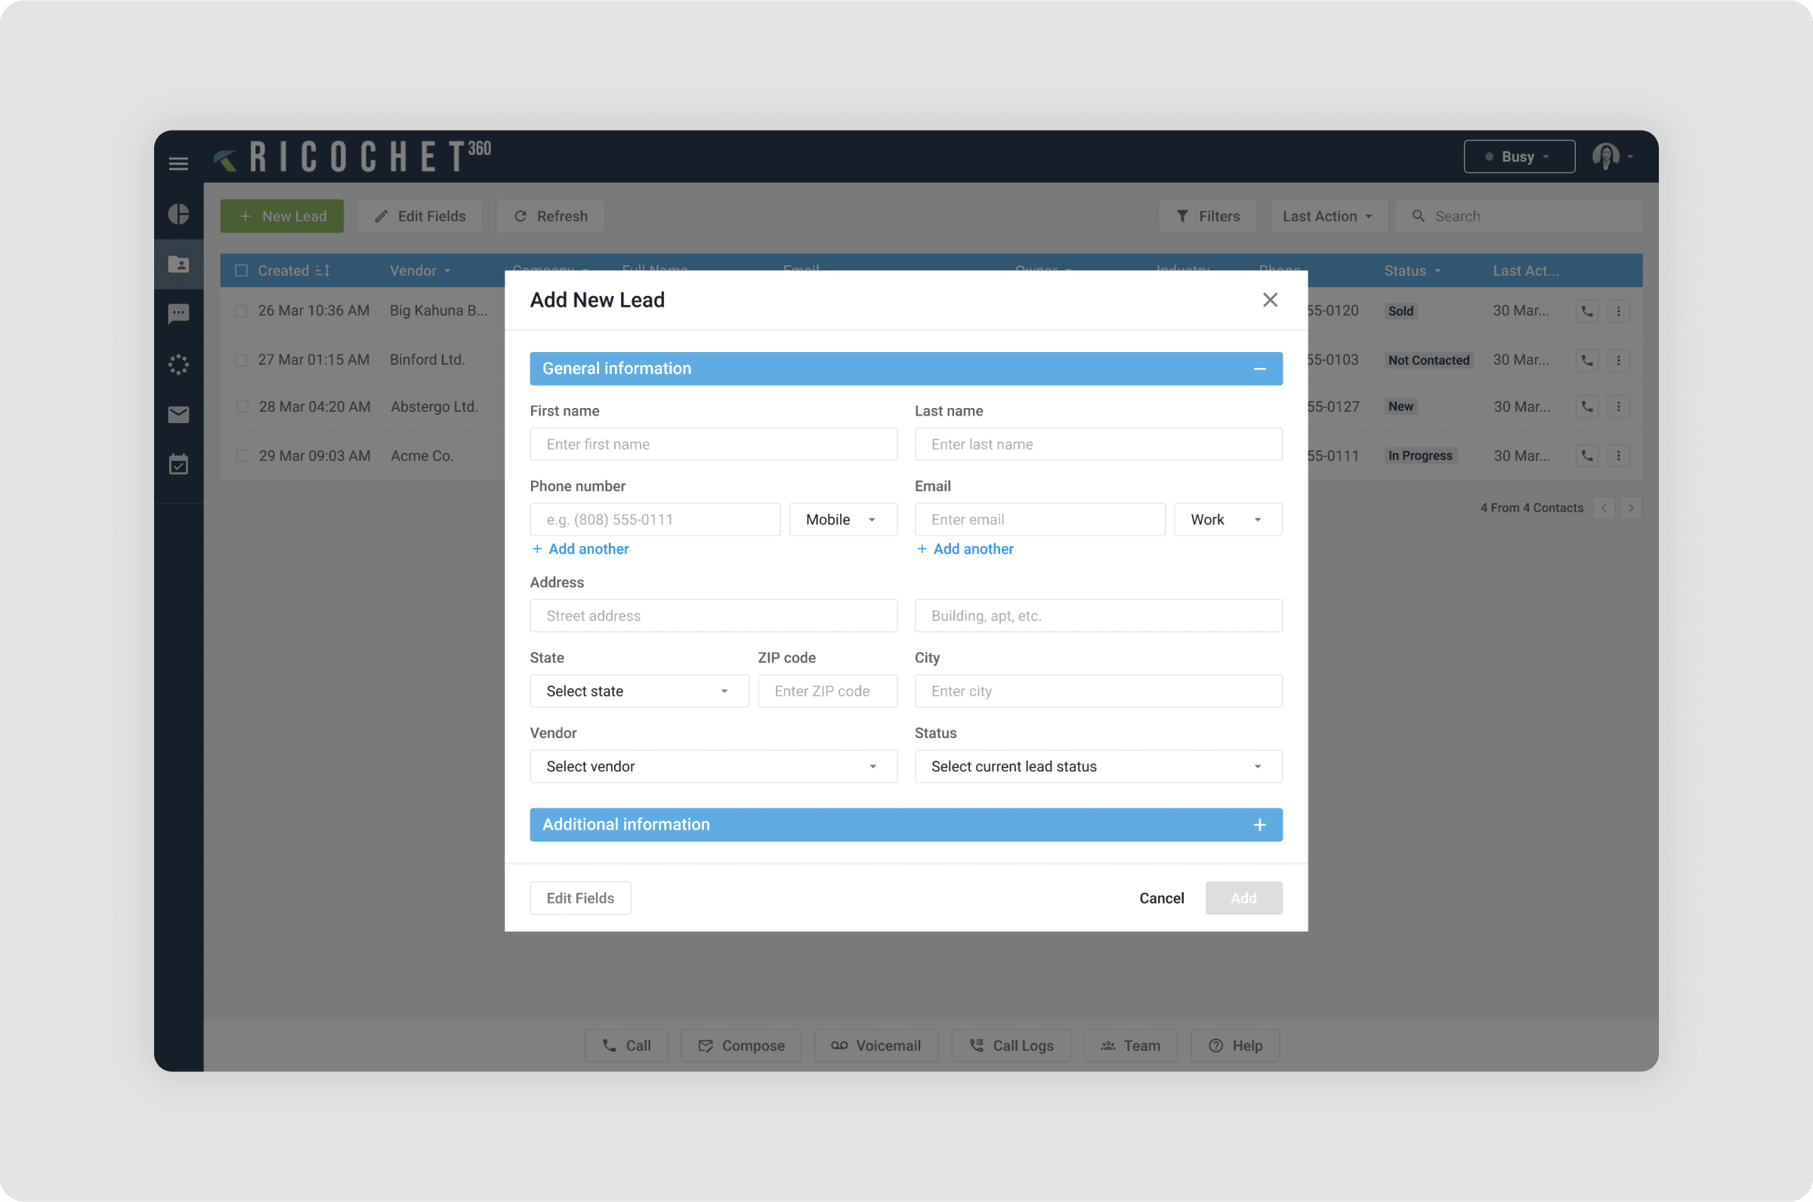Expand the Additional information section

click(1259, 825)
